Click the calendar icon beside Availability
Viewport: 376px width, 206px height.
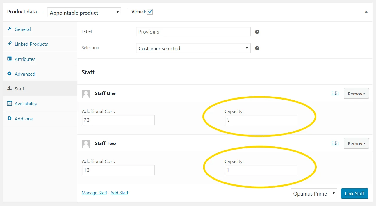[x=9, y=103]
